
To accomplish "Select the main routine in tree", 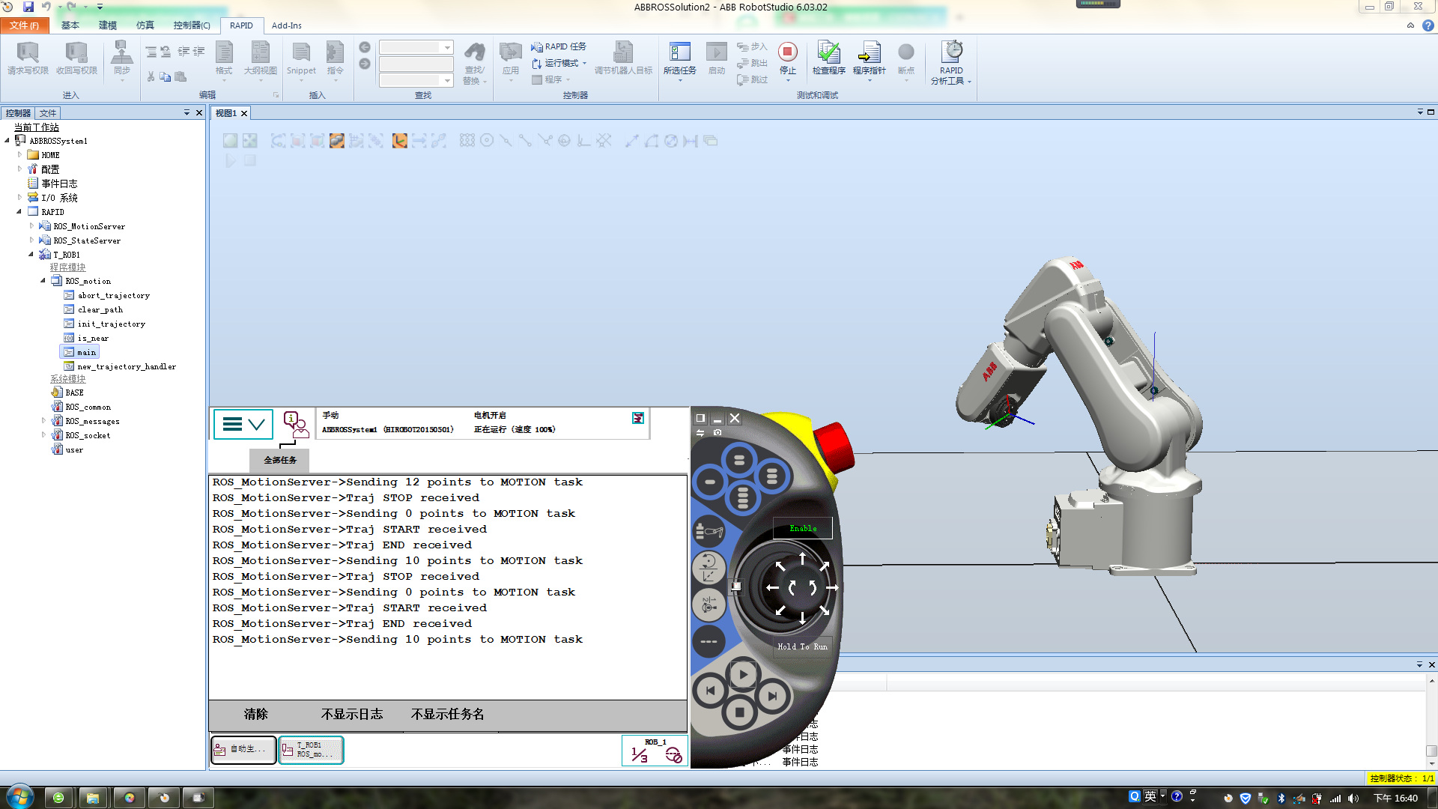I will (x=80, y=352).
